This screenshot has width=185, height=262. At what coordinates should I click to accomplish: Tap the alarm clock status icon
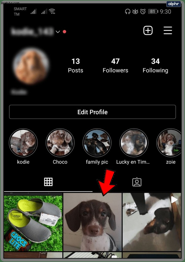143,12
